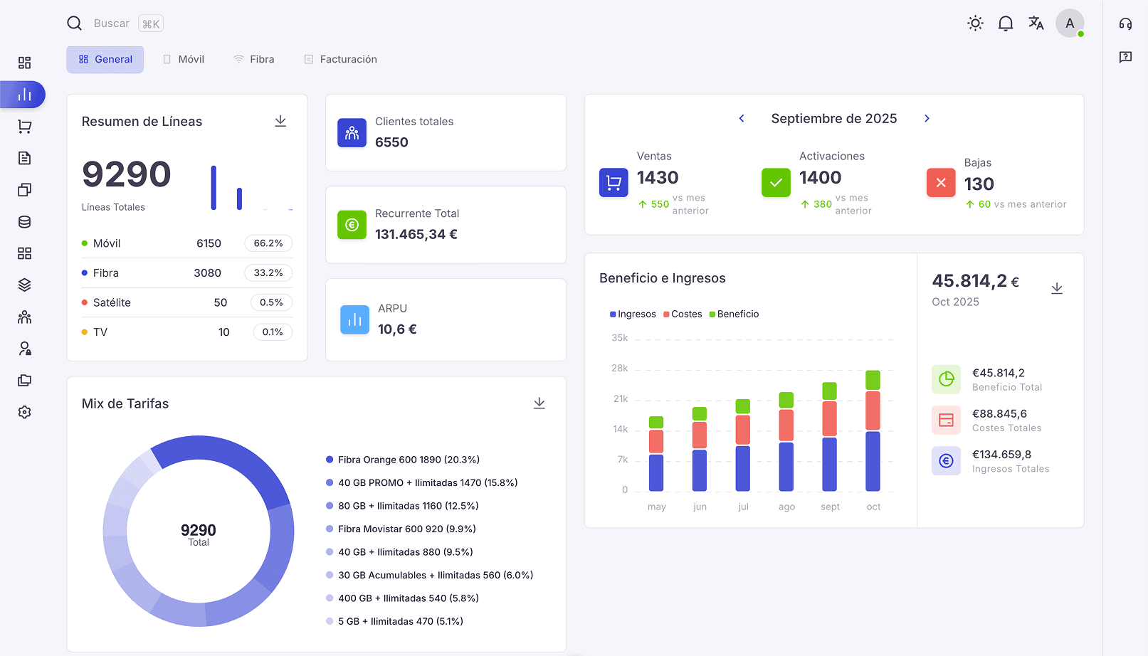Open the language translation selector

[x=1036, y=23]
